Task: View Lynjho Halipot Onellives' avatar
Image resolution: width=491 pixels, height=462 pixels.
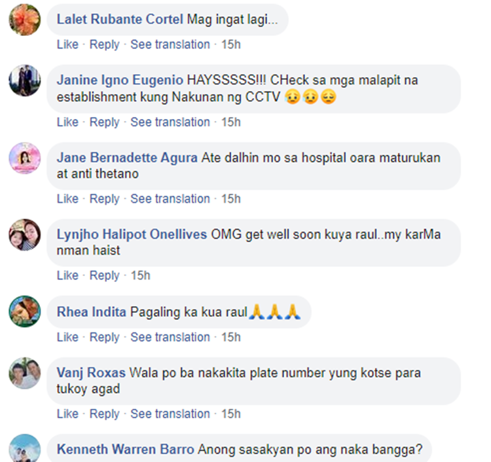Action: [25, 235]
